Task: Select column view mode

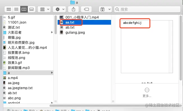Action: tap(24, 9)
